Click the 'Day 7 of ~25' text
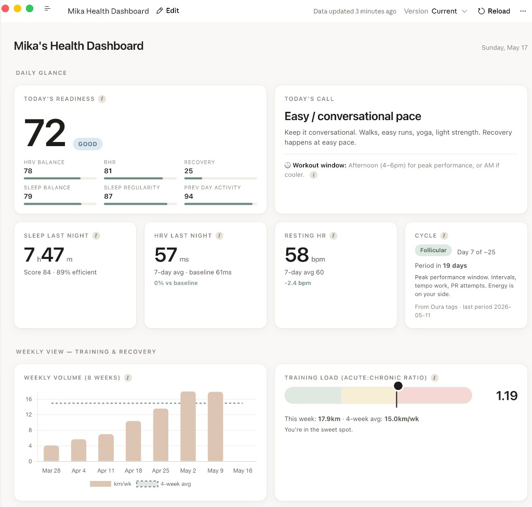 pos(476,252)
